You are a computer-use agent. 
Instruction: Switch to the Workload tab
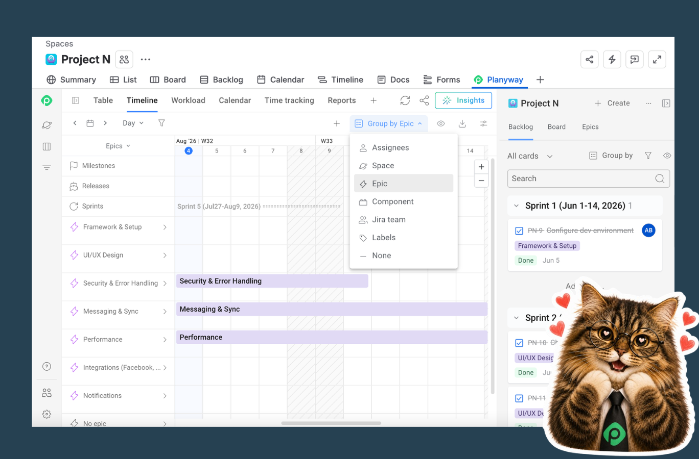pos(188,100)
